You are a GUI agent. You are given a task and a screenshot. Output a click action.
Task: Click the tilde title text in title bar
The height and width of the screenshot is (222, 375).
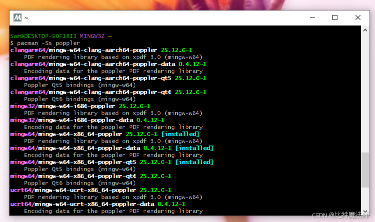(26, 17)
